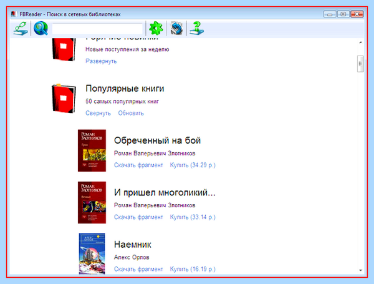Refresh the popular books list via Обновить
Viewport: 374px width, 284px height.
click(x=131, y=113)
